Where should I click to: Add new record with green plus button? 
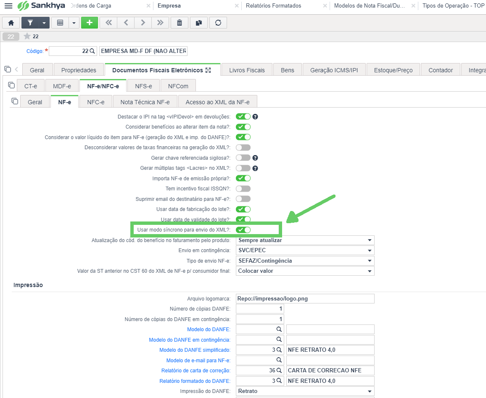90,23
